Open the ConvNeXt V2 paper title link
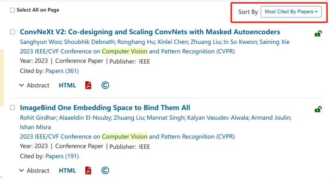 [x=150, y=32]
